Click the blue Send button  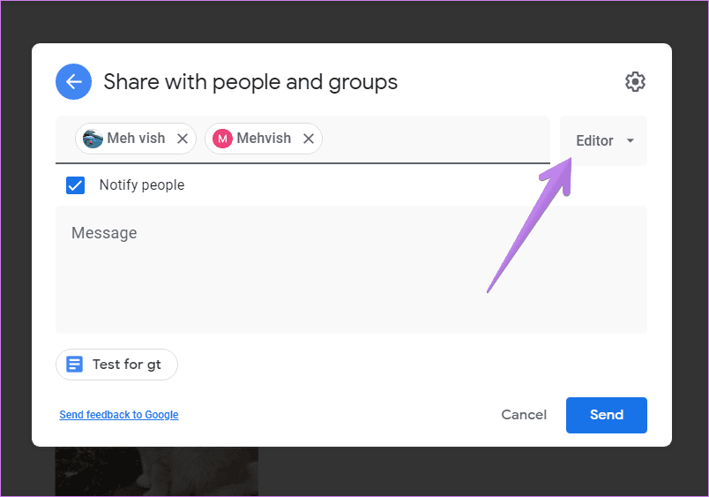(x=607, y=415)
